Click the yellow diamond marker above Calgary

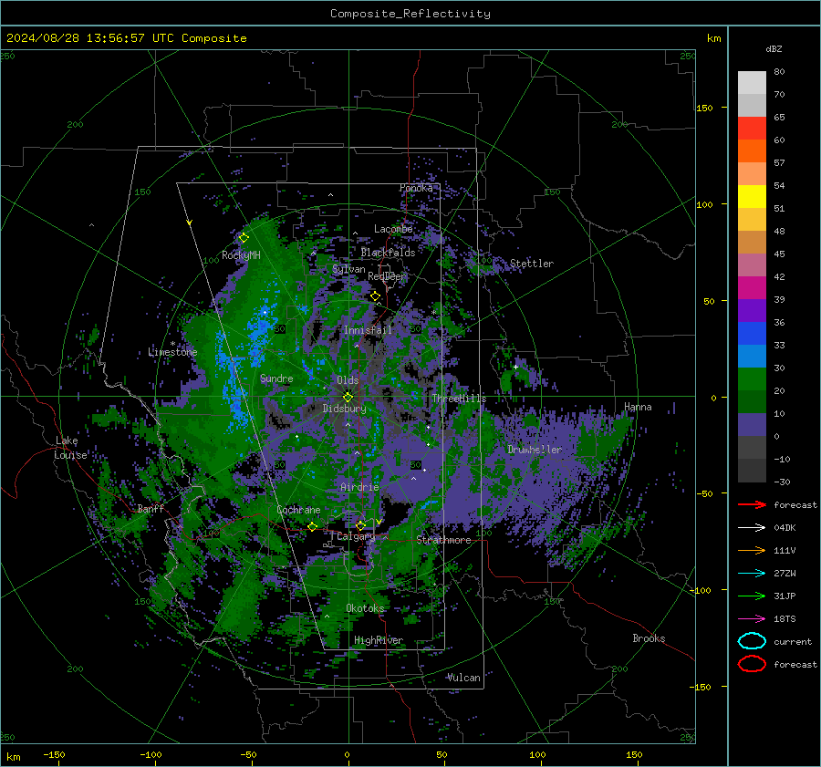[360, 525]
